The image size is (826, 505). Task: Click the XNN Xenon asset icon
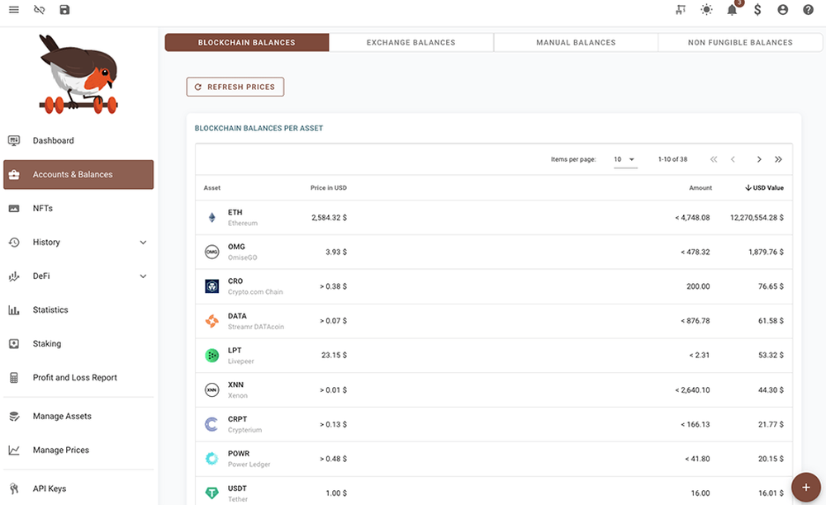211,389
